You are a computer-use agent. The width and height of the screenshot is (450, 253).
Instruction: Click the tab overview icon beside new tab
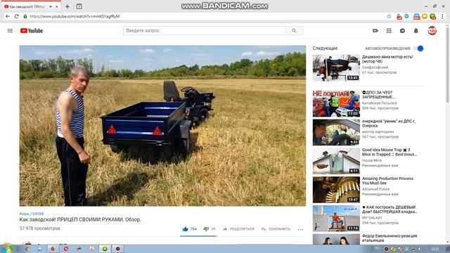click(79, 6)
